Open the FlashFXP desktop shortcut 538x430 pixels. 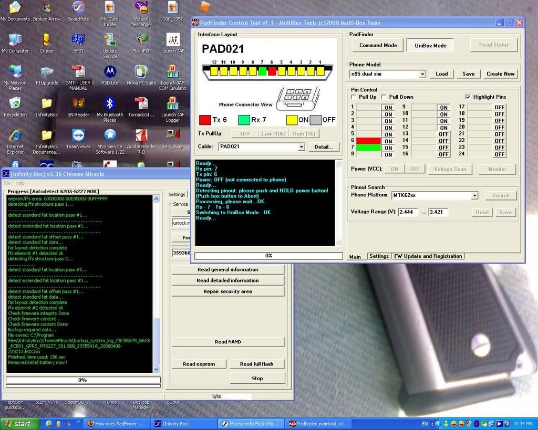tap(141, 43)
